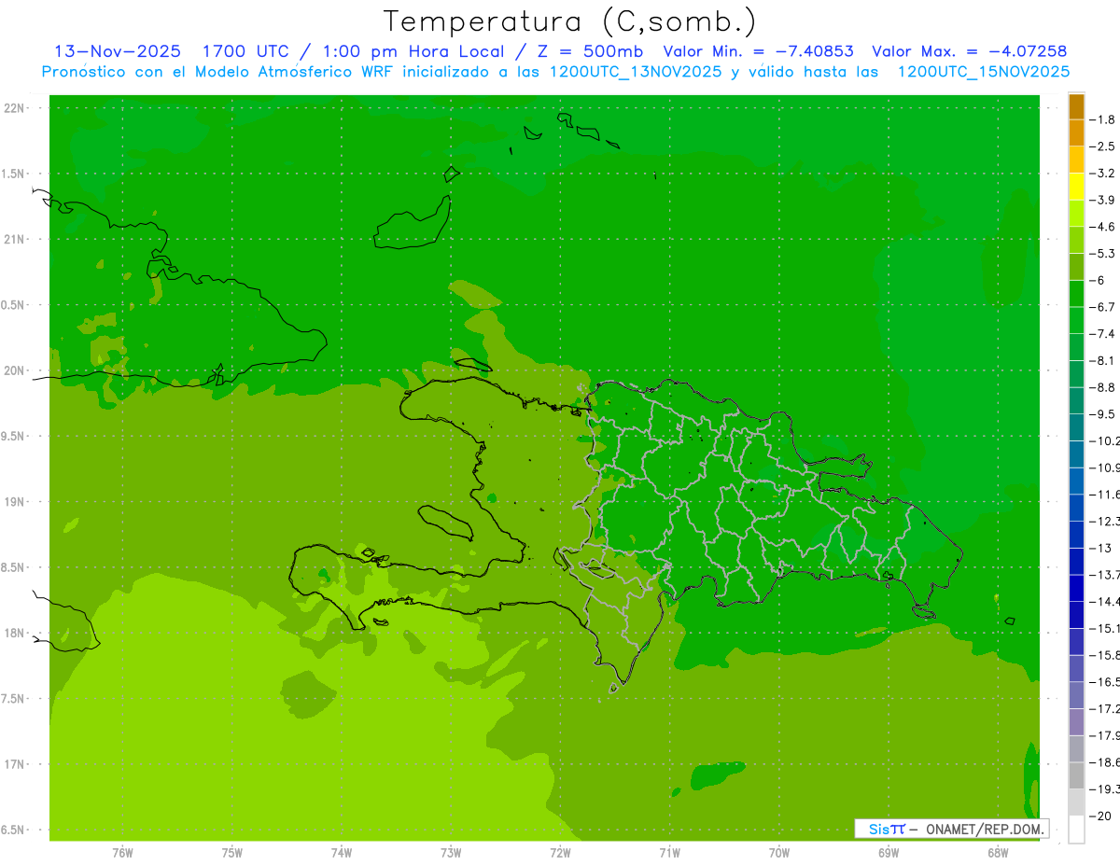Click the lime swatch between -4.6 and -5.3

1076,240
